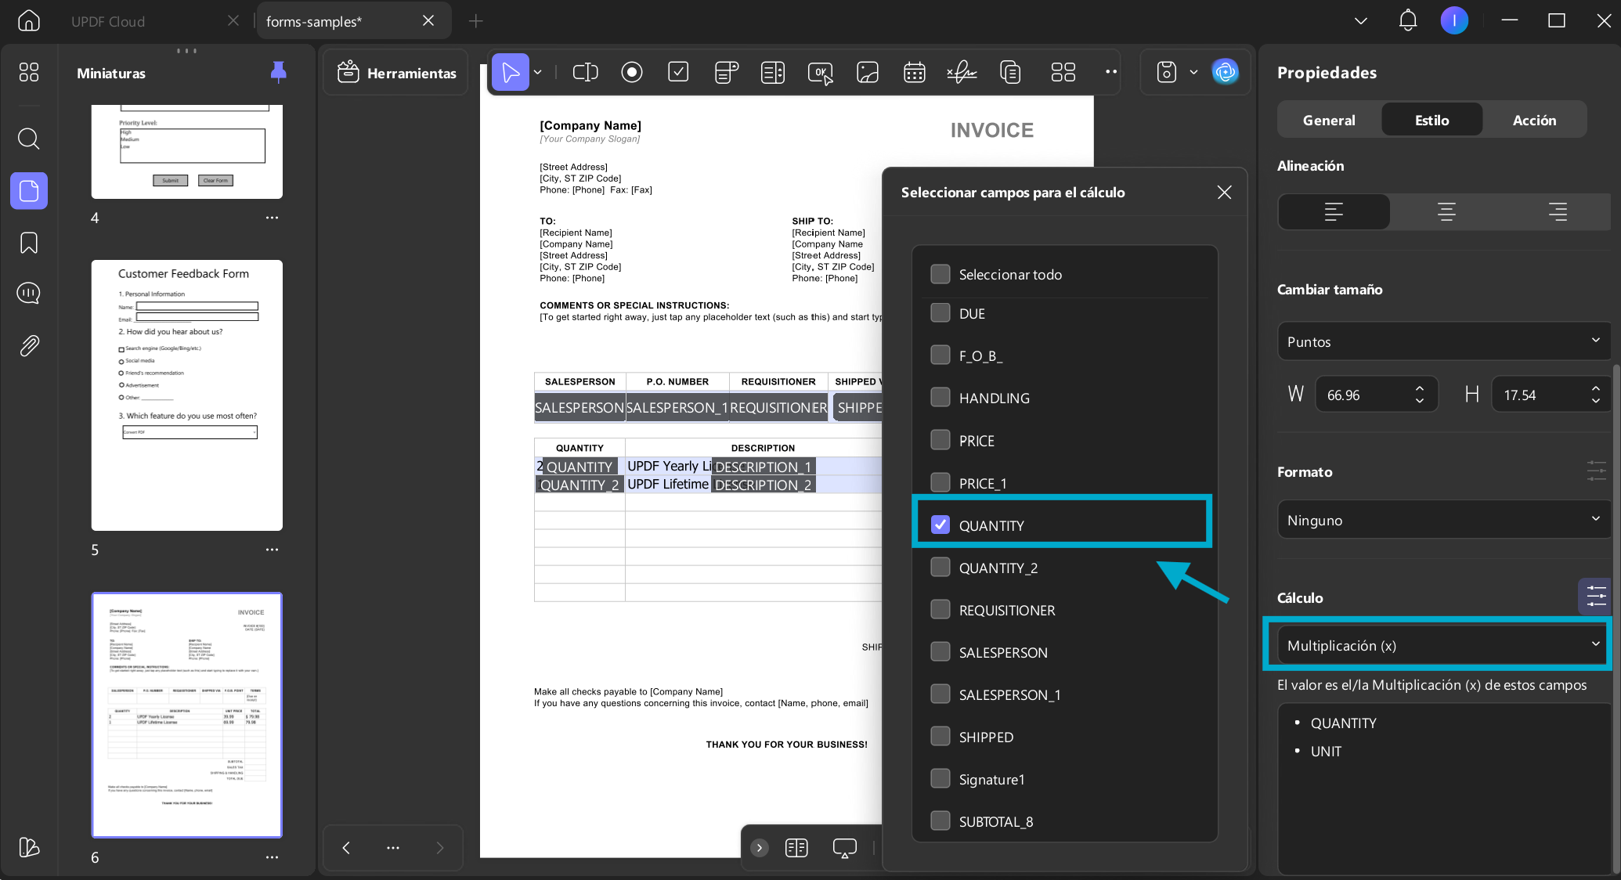This screenshot has height=880, width=1621.
Task: Check the PRICE_1 field checkbox
Action: (x=940, y=482)
